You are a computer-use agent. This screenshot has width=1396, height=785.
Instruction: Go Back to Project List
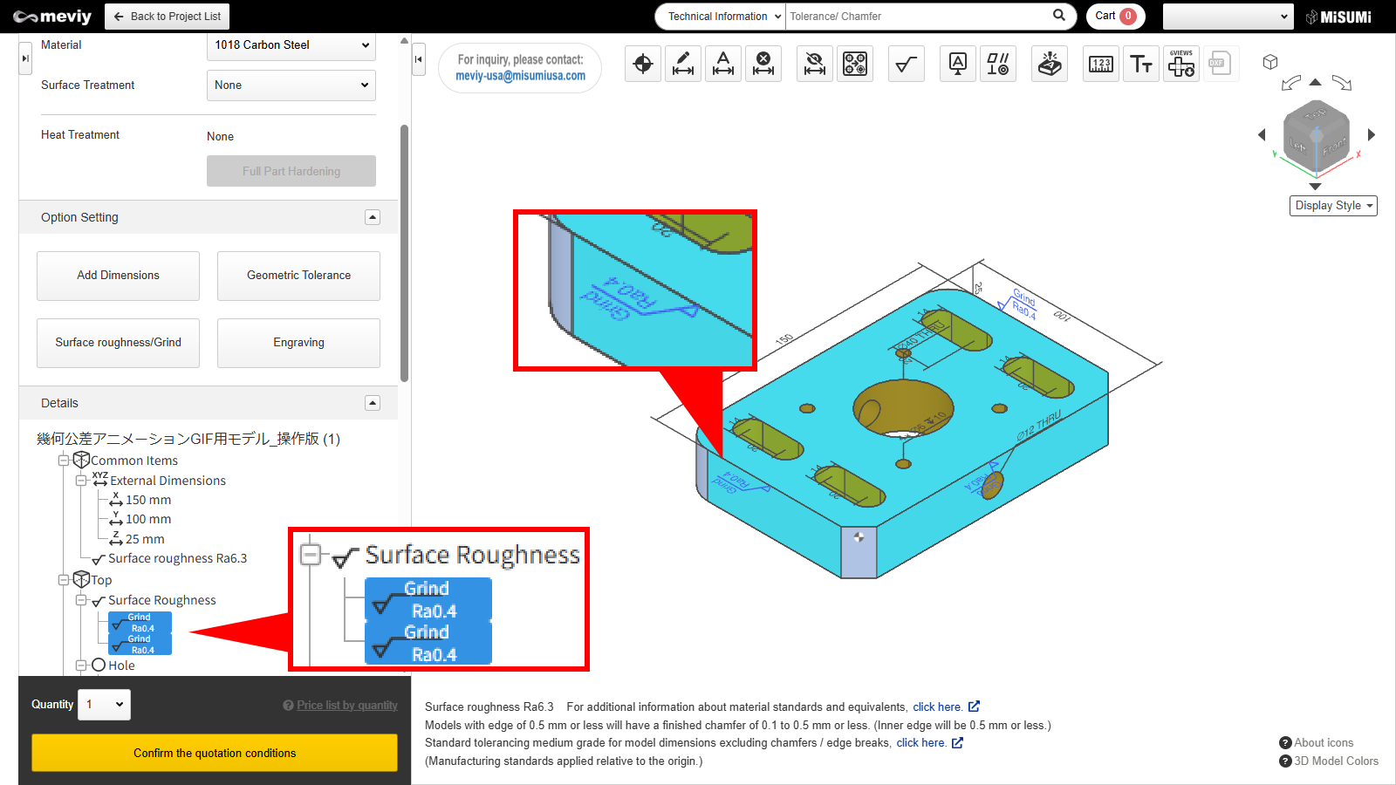(168, 16)
